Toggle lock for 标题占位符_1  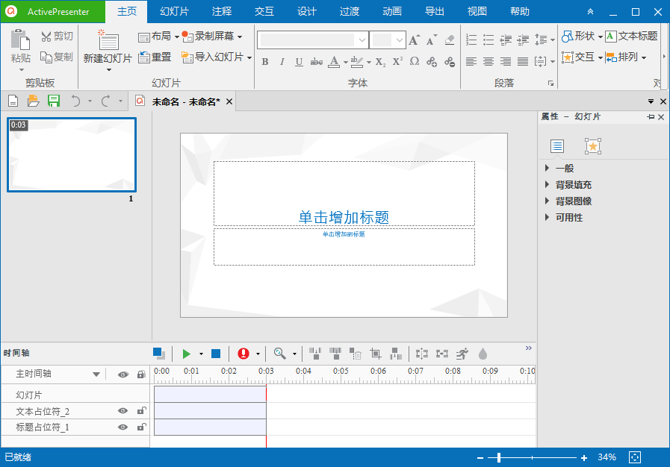tap(141, 427)
